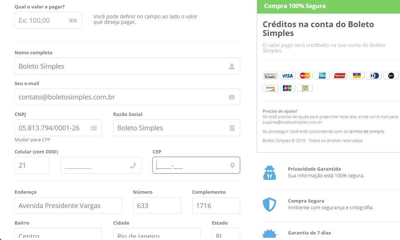The image size is (400, 240).
Task: Click the shield icon beside Compra Segura
Action: (x=269, y=204)
